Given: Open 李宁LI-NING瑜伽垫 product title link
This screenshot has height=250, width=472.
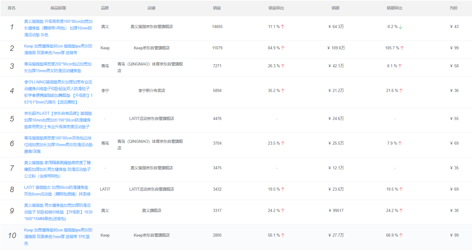Looking at the screenshot, I should [x=58, y=92].
